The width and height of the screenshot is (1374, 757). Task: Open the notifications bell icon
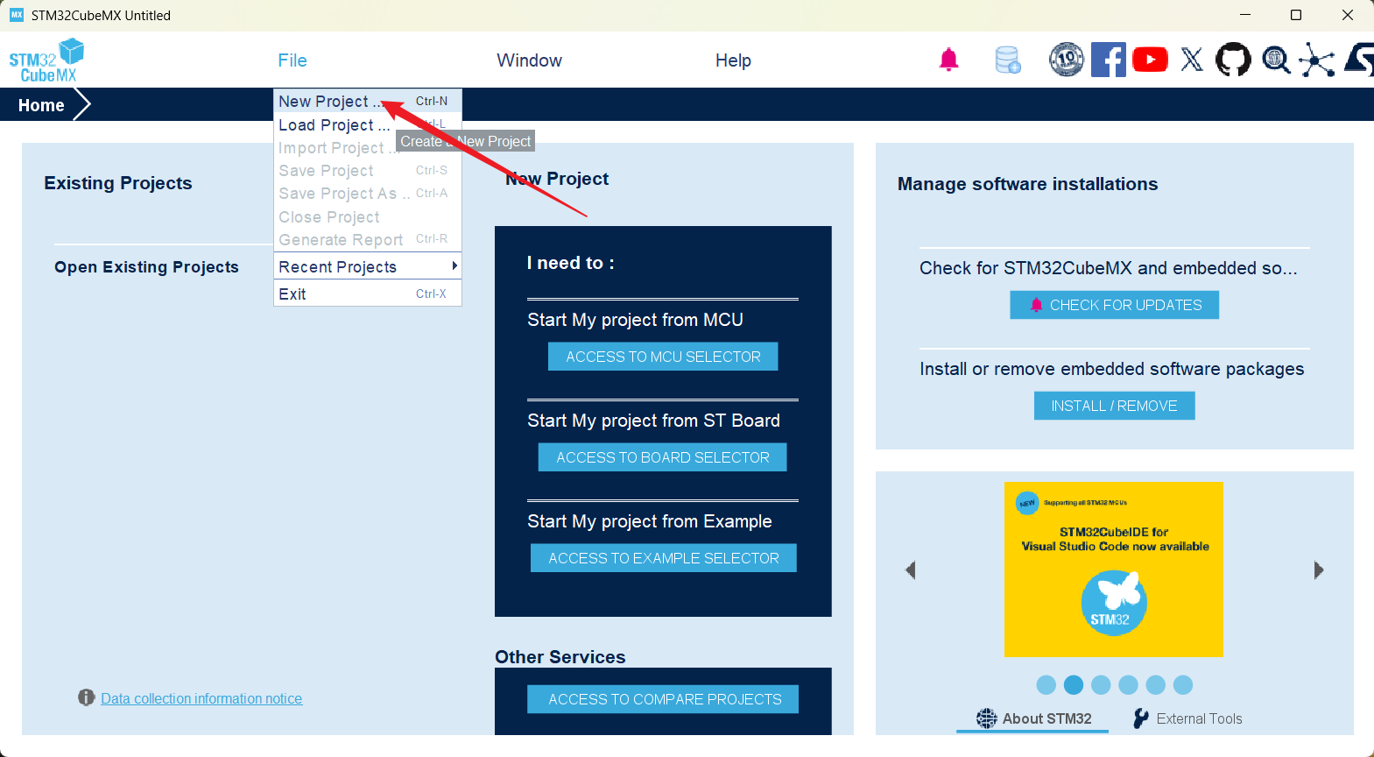coord(948,60)
